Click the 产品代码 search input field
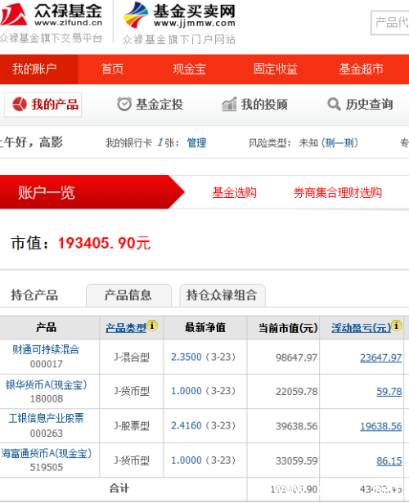Image resolution: width=409 pixels, height=503 pixels. (389, 22)
